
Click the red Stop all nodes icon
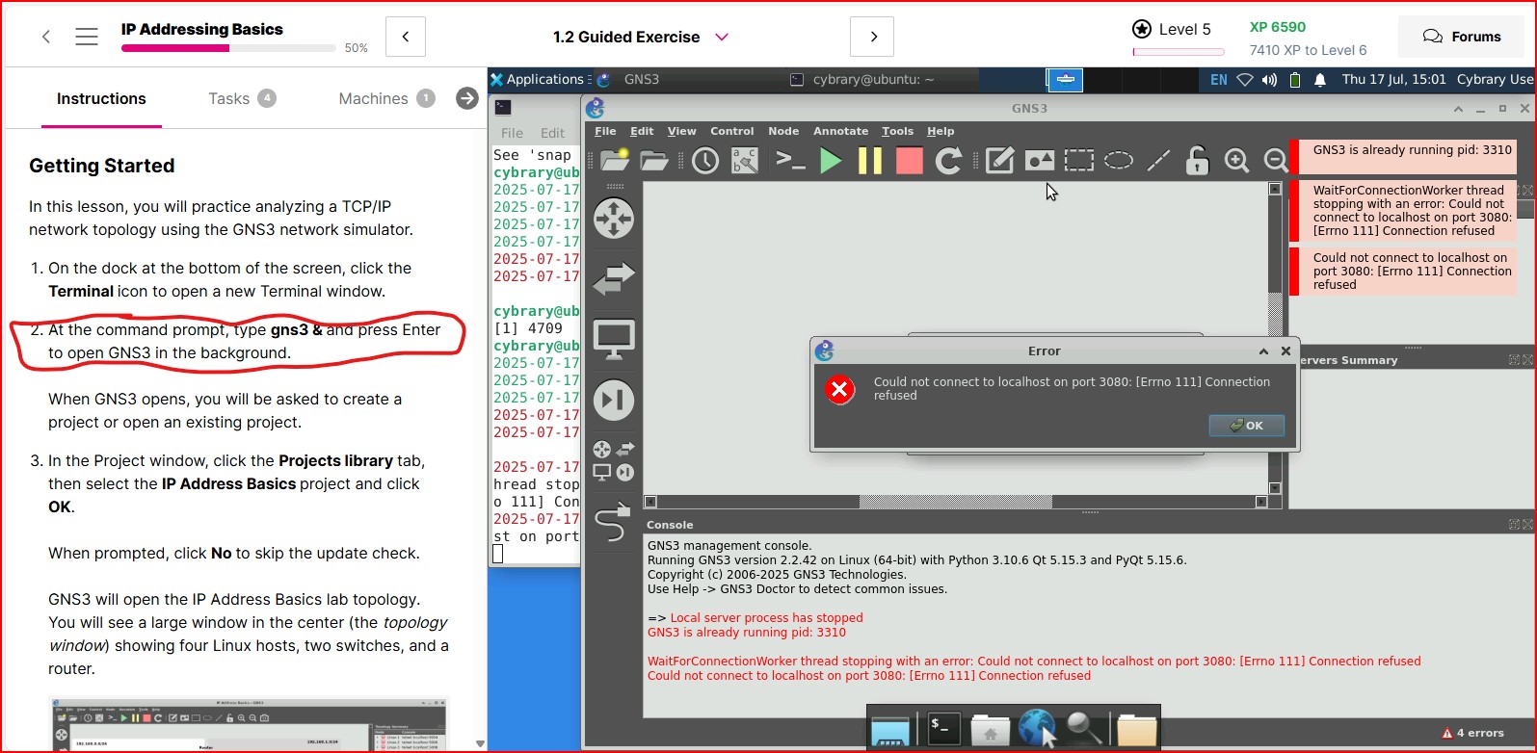click(x=909, y=161)
